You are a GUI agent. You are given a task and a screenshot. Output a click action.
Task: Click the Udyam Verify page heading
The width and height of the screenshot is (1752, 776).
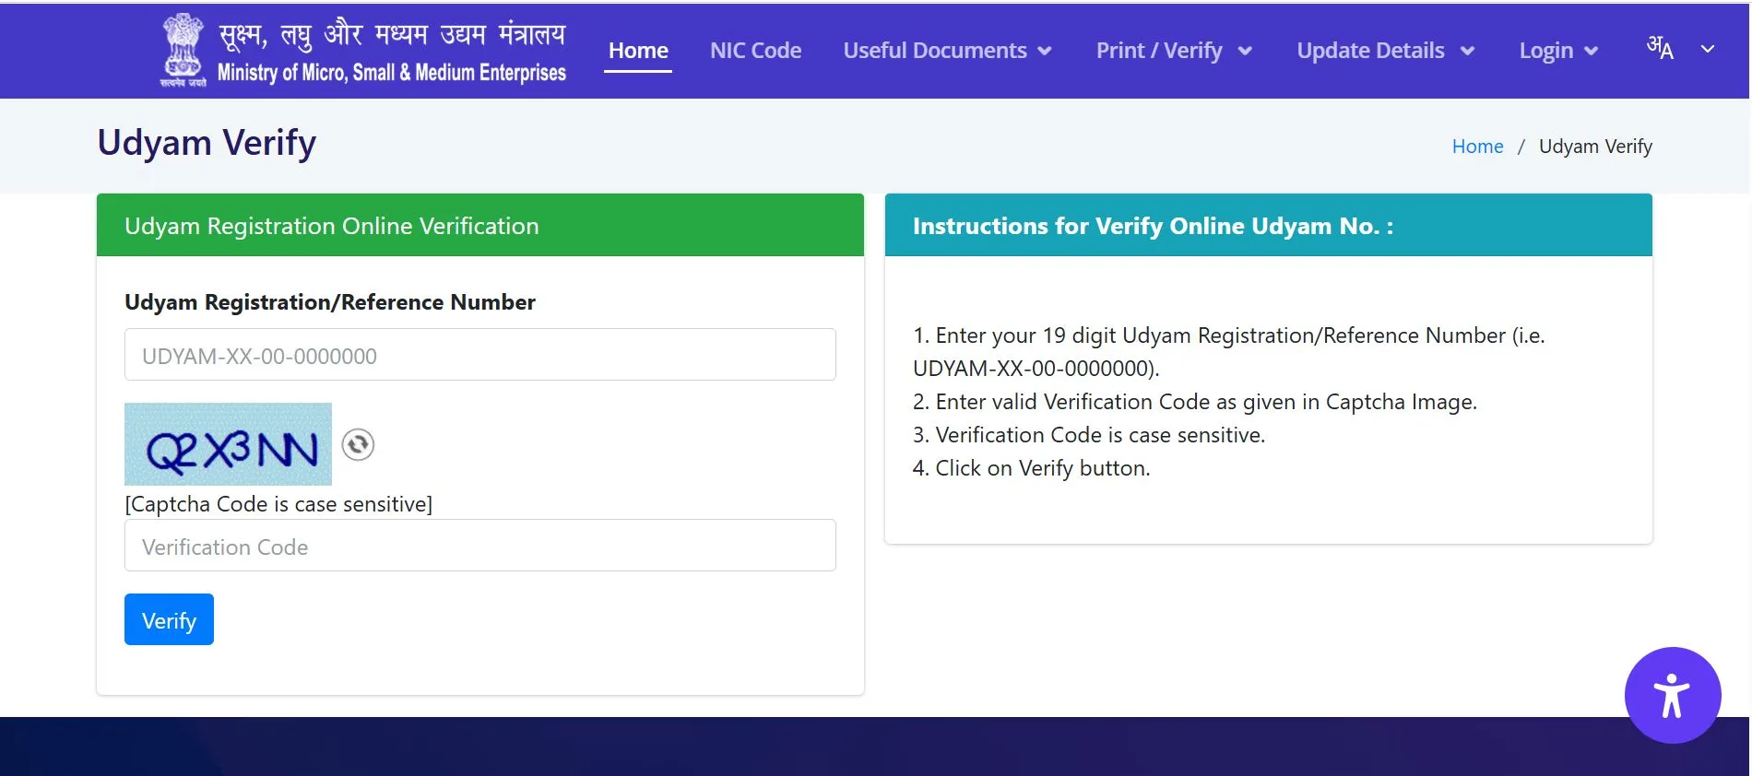click(207, 143)
